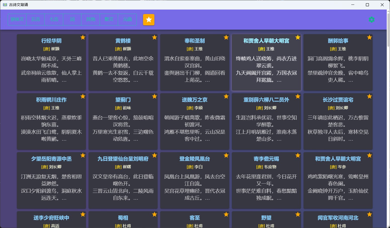Click the star on the 奉和圣制 card
This screenshot has height=228, width=390.
tap(226, 37)
